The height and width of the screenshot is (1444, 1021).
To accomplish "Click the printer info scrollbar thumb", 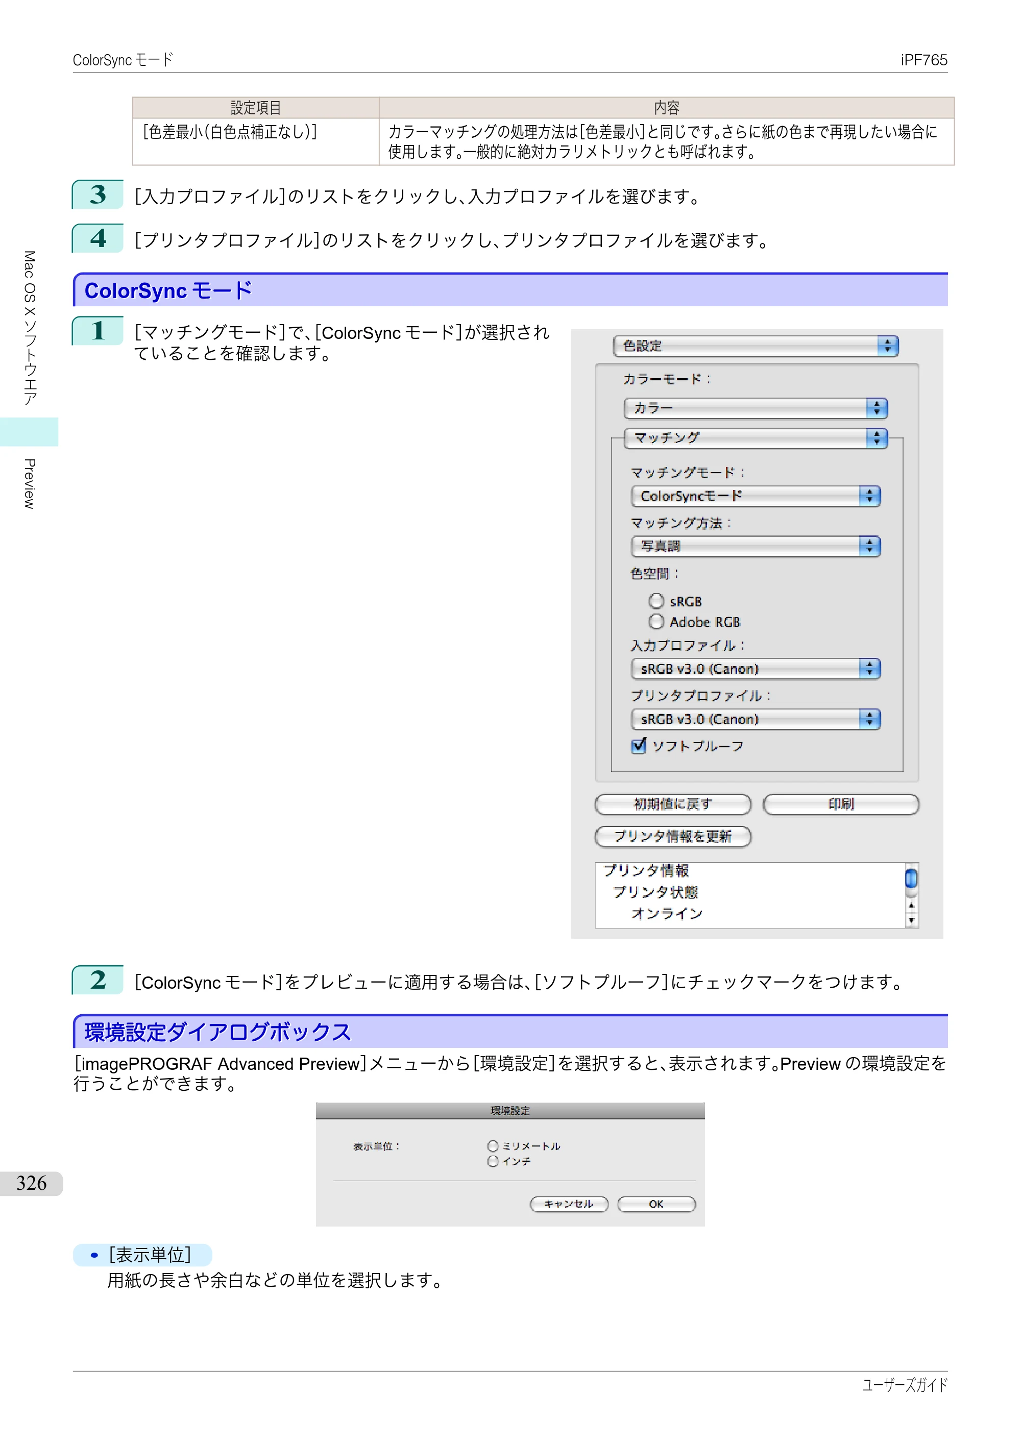I will 911,878.
